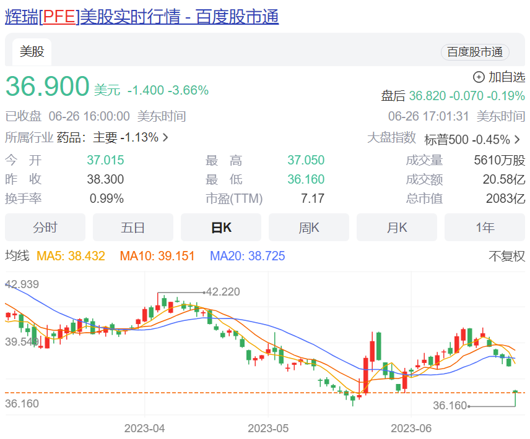Open the 不复权 adjustment option
Image resolution: width=530 pixels, height=439 pixels.
506,256
